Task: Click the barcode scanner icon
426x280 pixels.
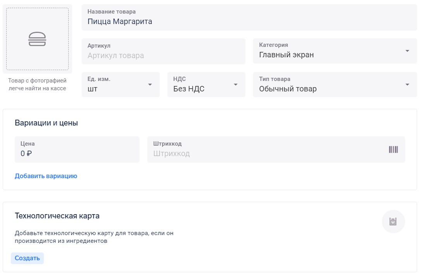Action: coord(393,149)
